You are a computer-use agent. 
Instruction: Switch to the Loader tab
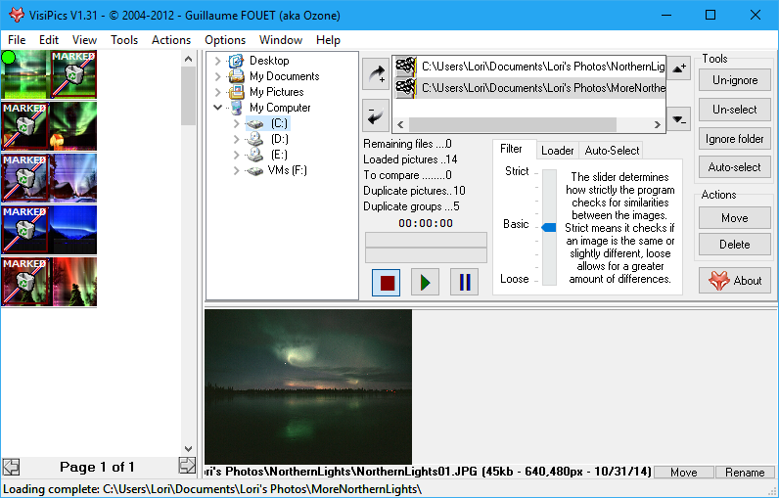point(558,151)
